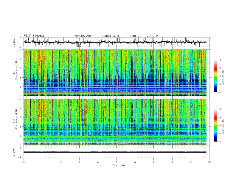Click the ch.1 "Frequency (kHz)" axis label

tap(17, 69)
